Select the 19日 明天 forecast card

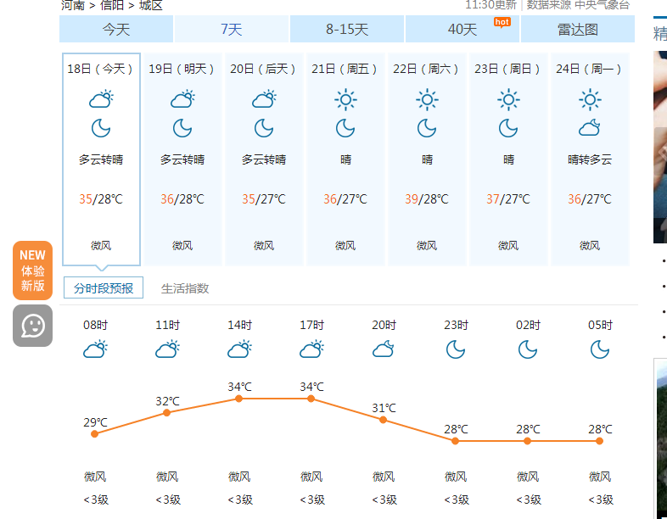click(182, 159)
